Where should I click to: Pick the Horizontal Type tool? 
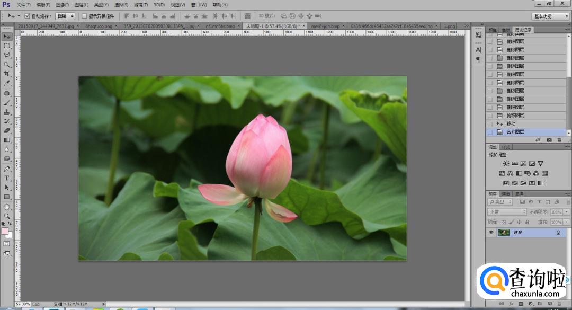7,178
